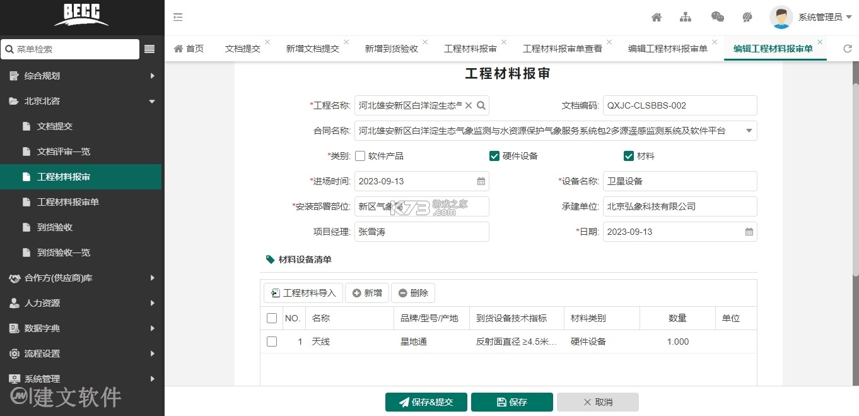The width and height of the screenshot is (859, 416).
Task: Add a row with the 新增 button
Action: [367, 293]
